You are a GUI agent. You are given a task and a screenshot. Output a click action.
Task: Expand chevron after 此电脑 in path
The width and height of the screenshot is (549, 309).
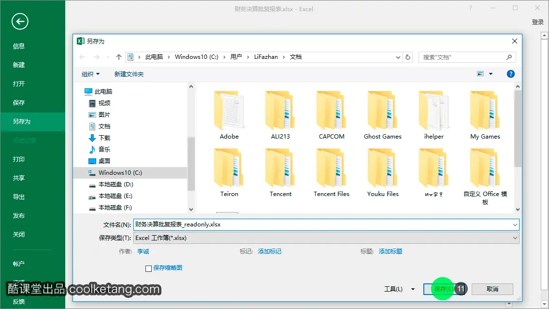[x=169, y=57]
